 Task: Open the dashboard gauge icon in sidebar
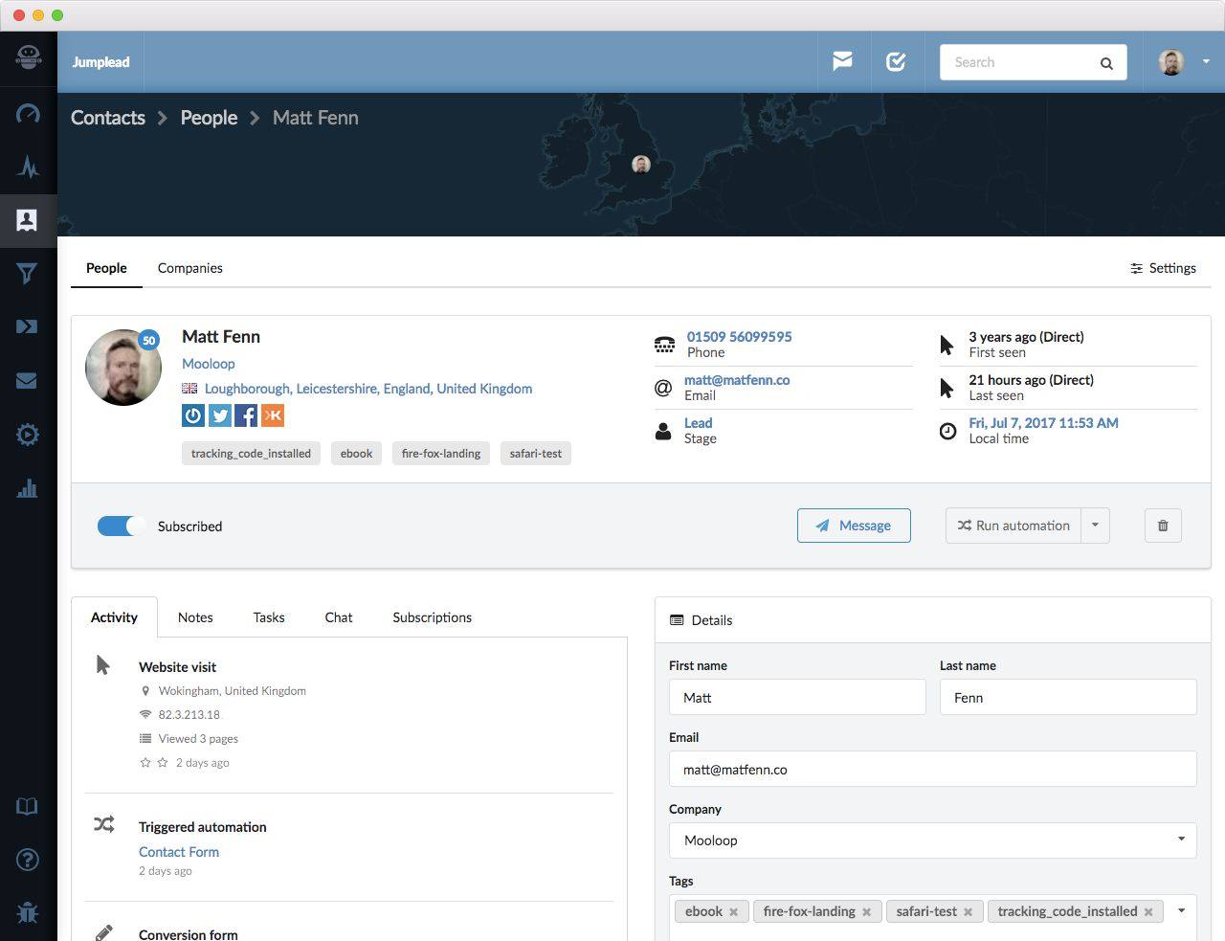tap(28, 114)
